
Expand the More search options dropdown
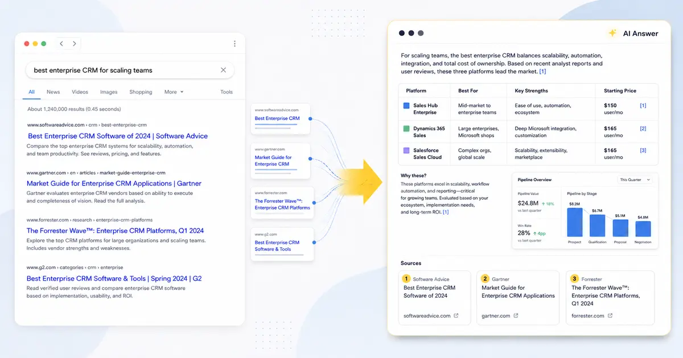174,92
